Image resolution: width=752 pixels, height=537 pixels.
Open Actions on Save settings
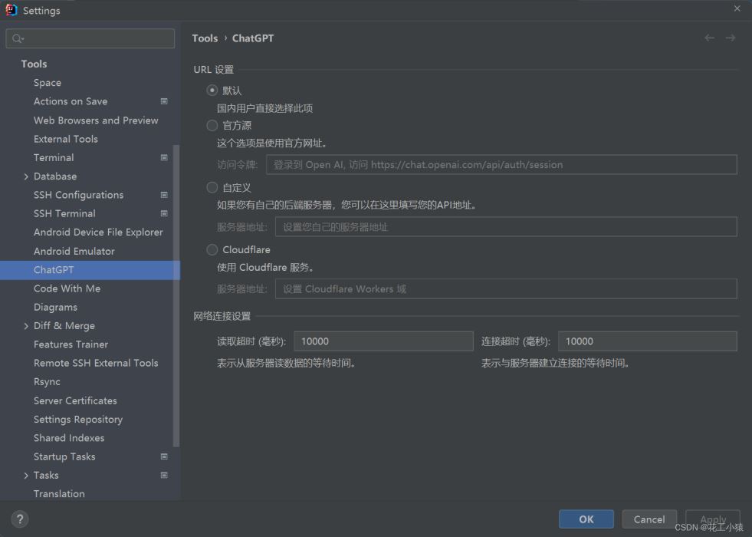71,101
